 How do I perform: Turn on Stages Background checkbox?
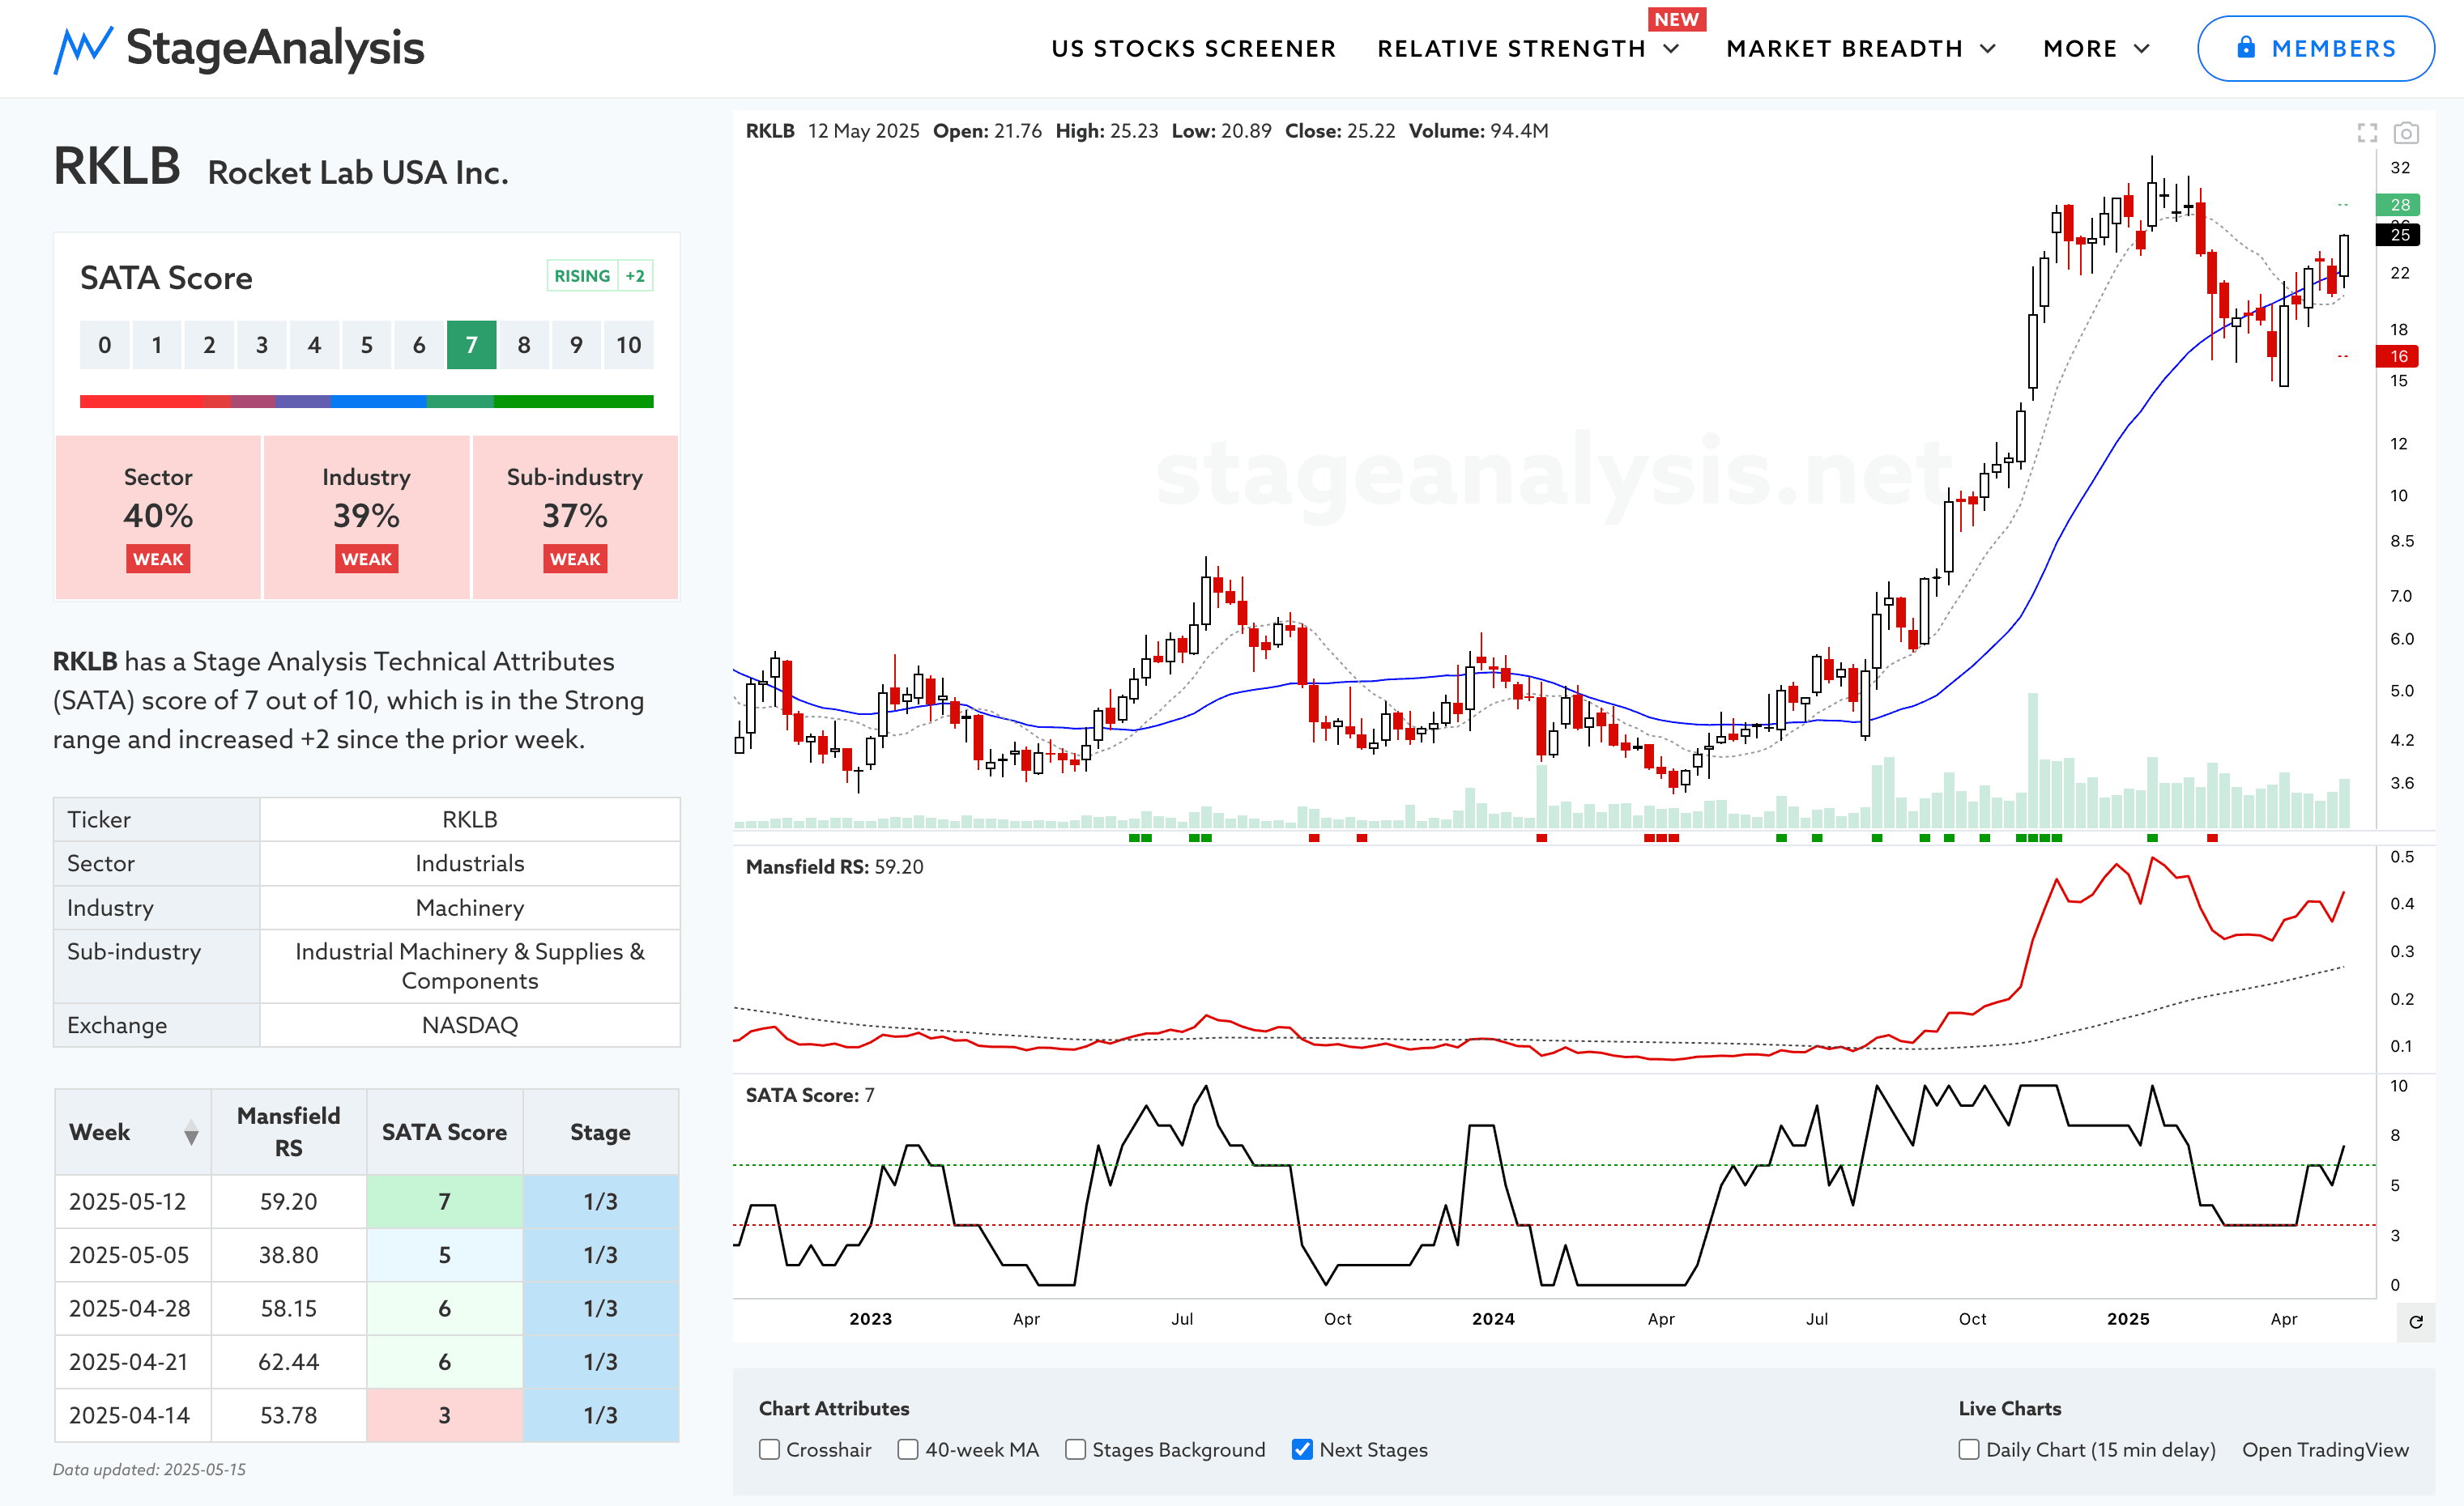tap(1075, 1450)
